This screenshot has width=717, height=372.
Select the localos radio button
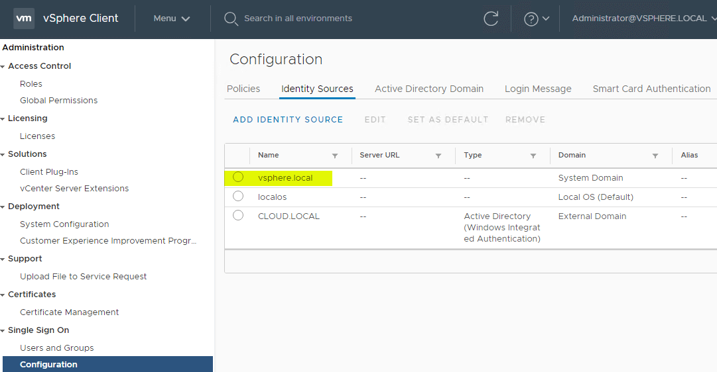[237, 196]
